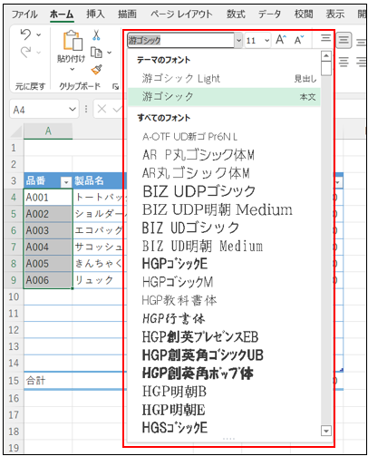Viewport: 368px width, 456px height.
Task: Choose BIZ UDゴシック font
Action: (224, 228)
